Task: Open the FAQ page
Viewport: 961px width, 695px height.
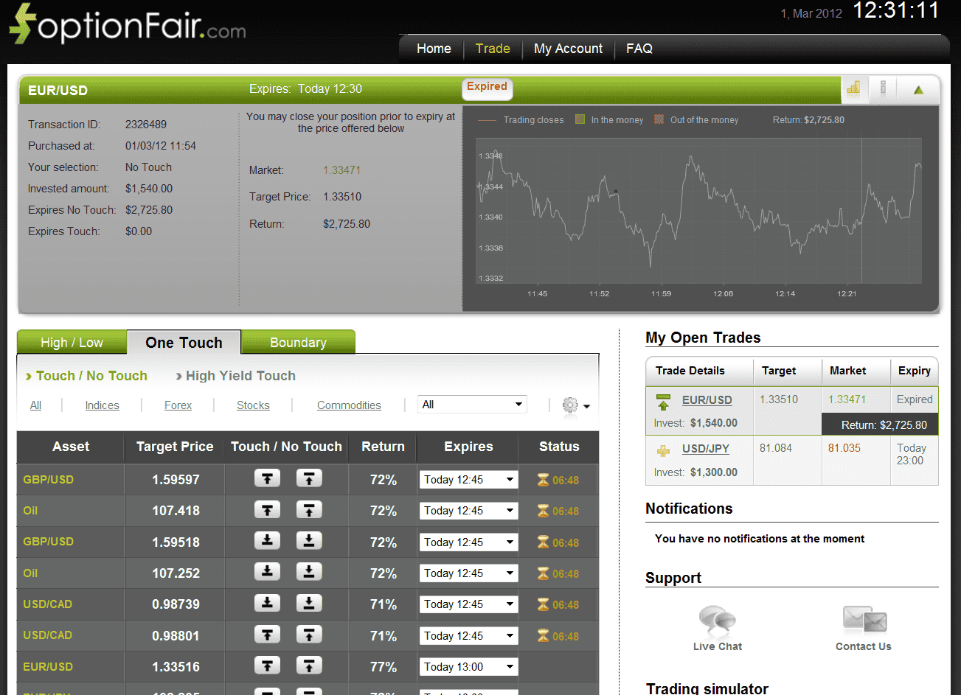Action: pos(639,49)
